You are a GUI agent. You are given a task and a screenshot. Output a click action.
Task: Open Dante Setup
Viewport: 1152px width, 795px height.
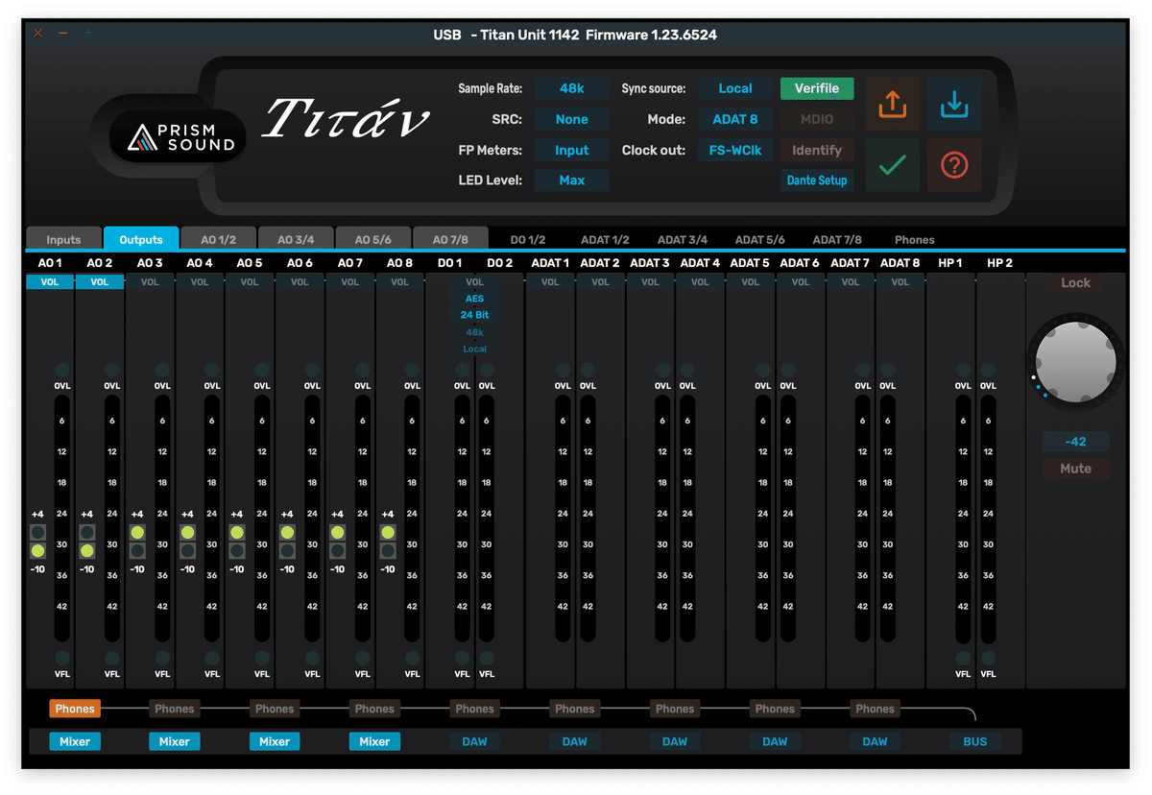(x=817, y=181)
